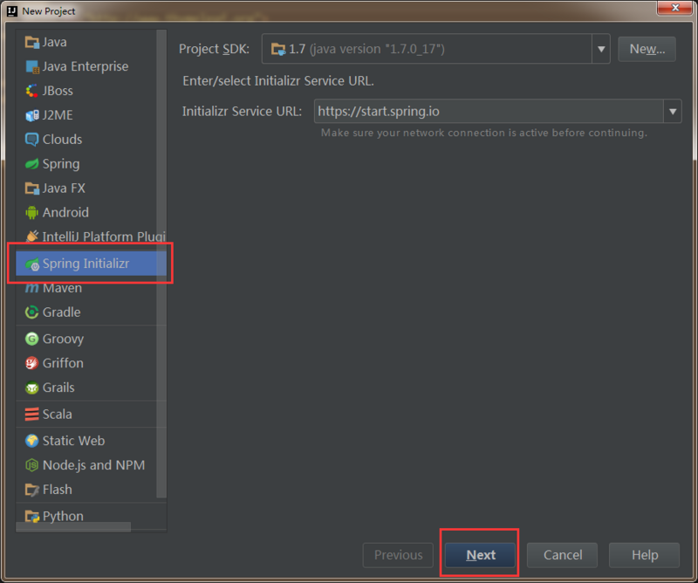Click the Scala red bars icon
698x583 pixels.
[x=32, y=415]
